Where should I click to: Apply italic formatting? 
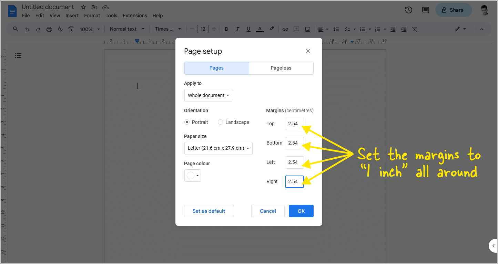tap(237, 29)
